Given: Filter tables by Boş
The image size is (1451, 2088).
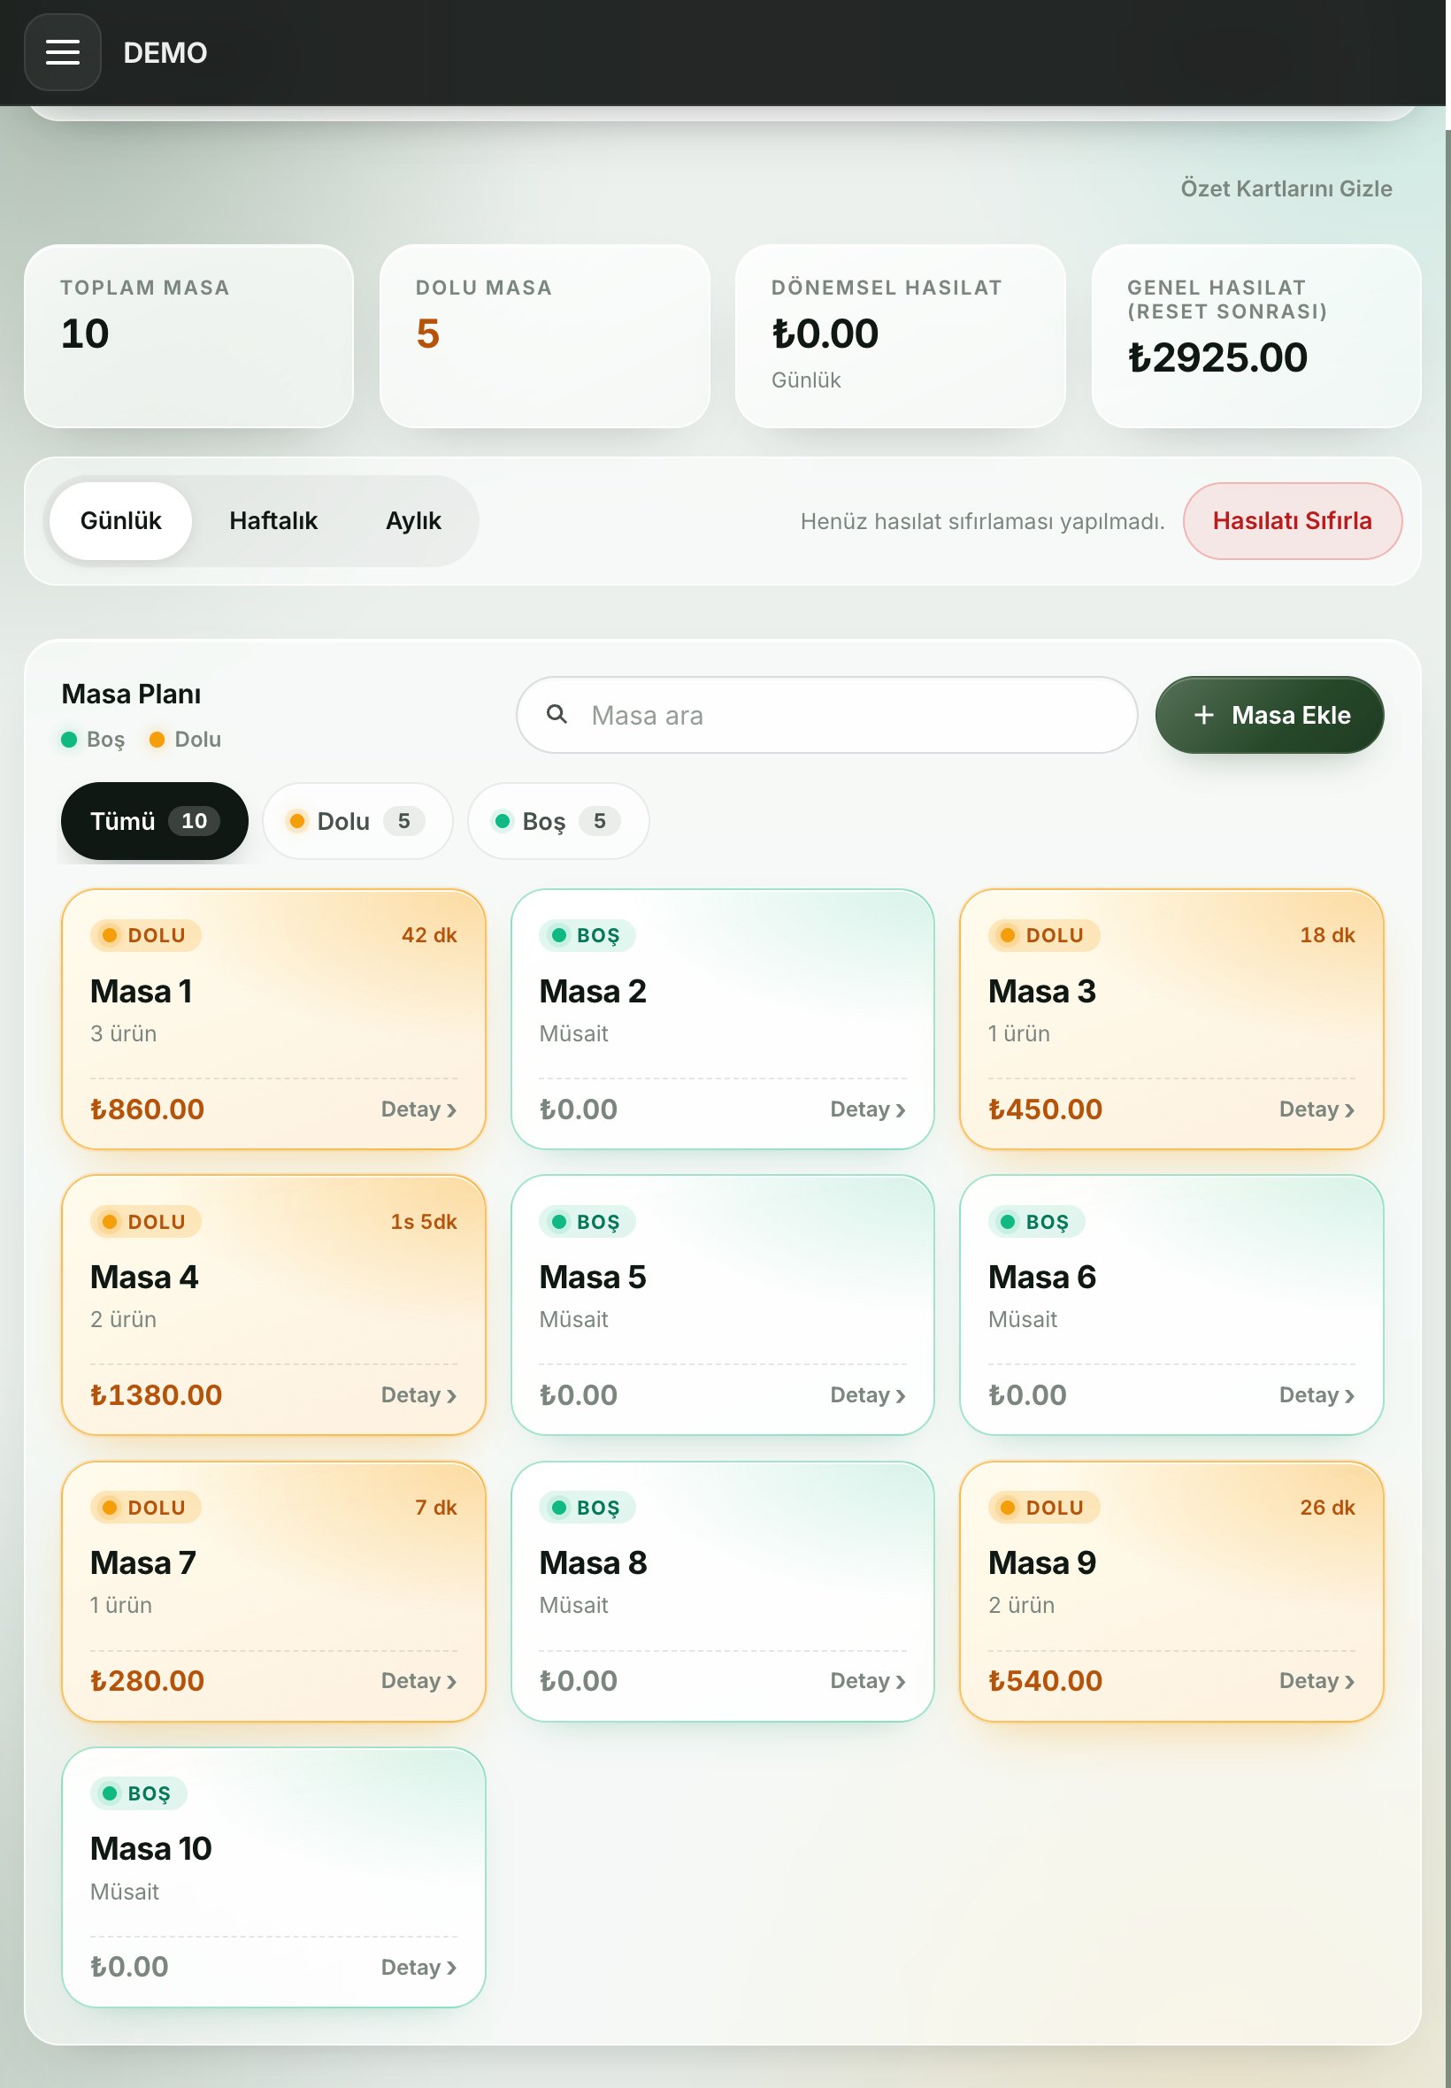Looking at the screenshot, I should (558, 821).
